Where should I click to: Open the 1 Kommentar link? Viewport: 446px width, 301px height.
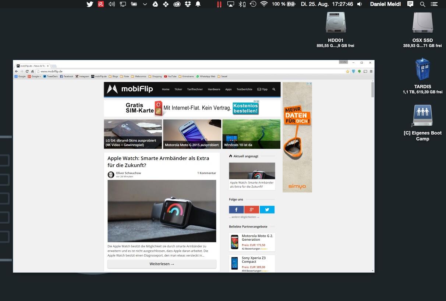click(206, 173)
